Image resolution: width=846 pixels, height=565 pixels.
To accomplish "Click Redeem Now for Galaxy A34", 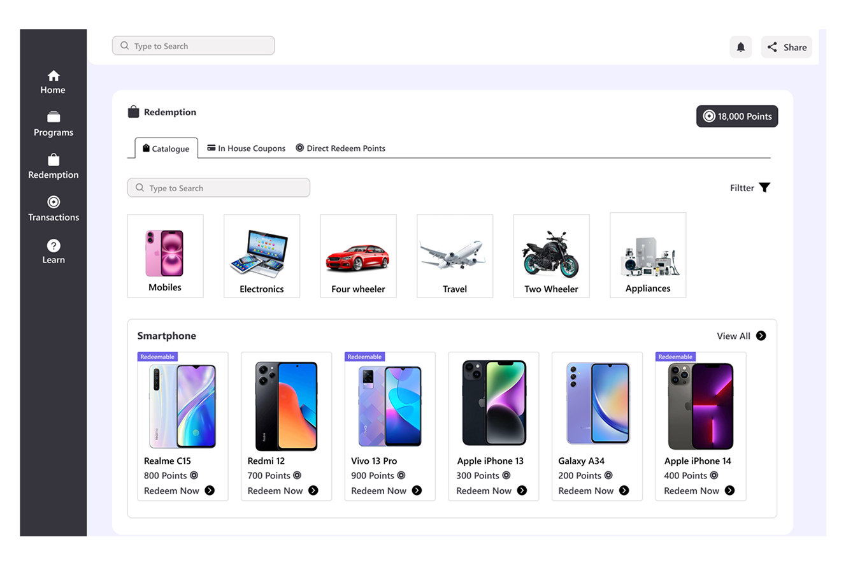I will point(586,491).
